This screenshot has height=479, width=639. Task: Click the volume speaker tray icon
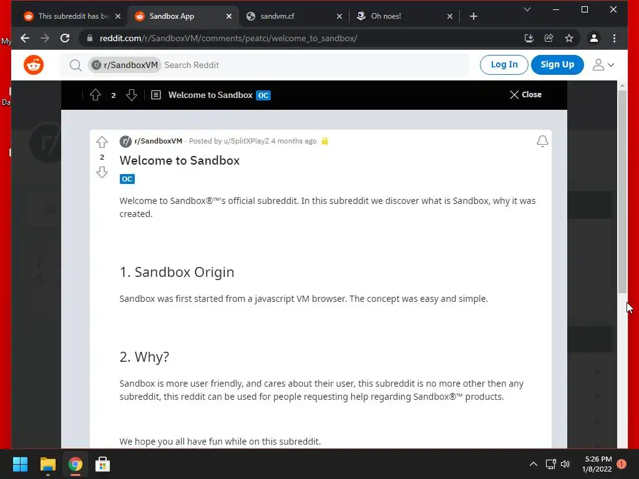click(565, 464)
